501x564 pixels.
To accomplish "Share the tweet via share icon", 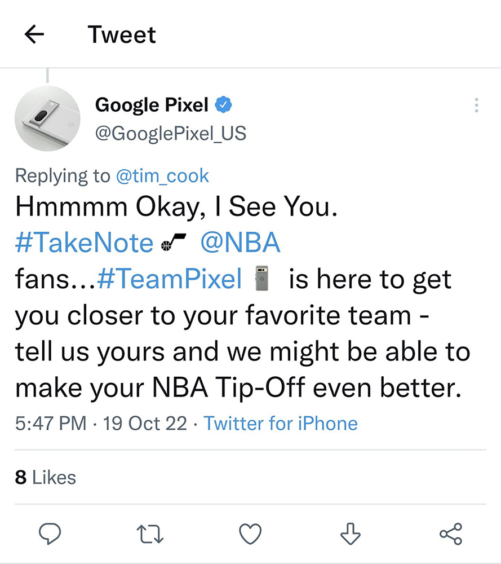I will click(450, 533).
